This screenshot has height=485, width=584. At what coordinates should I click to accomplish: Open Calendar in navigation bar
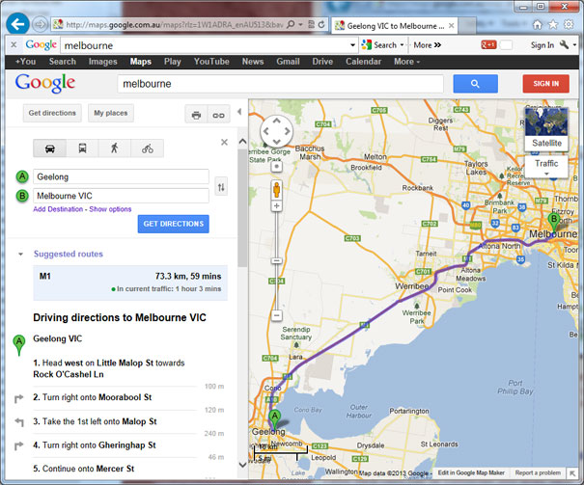click(x=363, y=62)
